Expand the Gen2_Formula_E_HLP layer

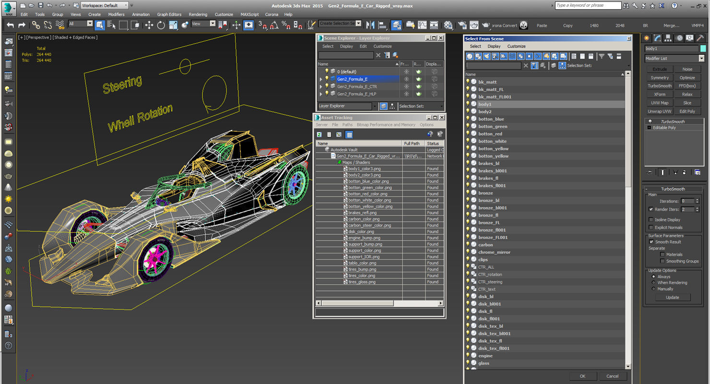pyautogui.click(x=321, y=94)
